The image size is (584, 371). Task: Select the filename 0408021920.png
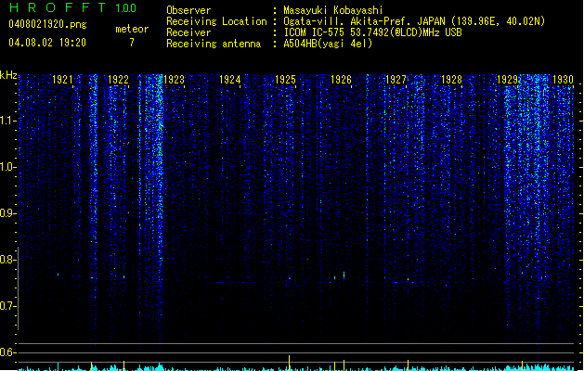pos(47,24)
